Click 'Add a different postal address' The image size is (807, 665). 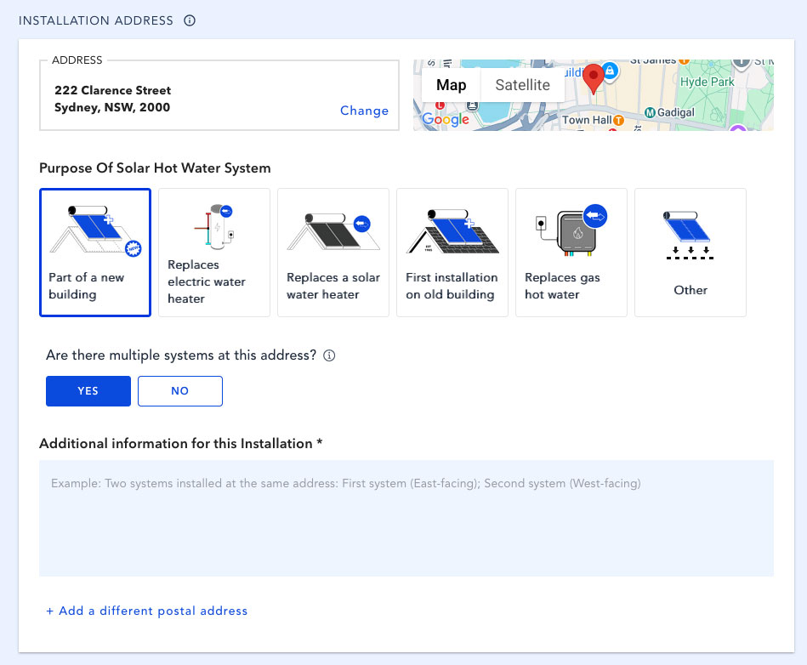[x=147, y=611]
